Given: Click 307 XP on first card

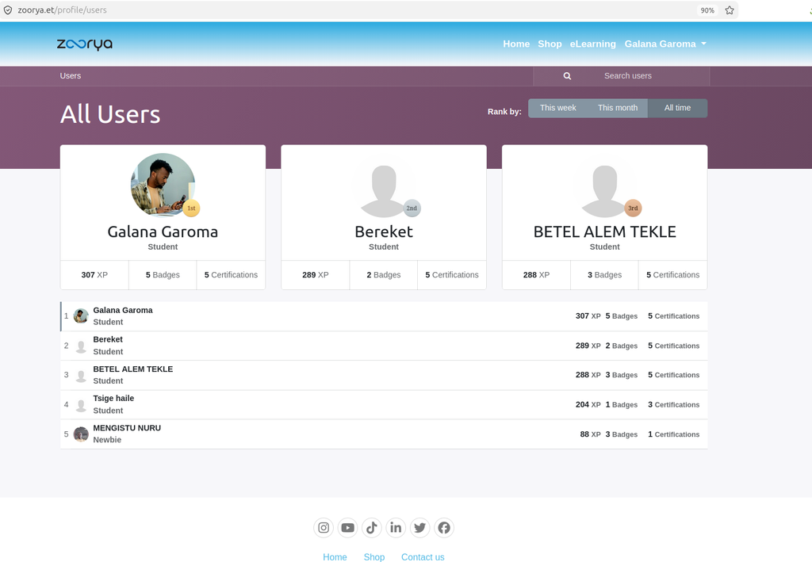Looking at the screenshot, I should [x=94, y=275].
